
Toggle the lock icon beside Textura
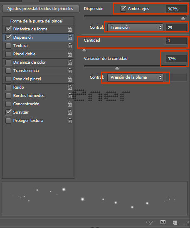tap(70, 46)
